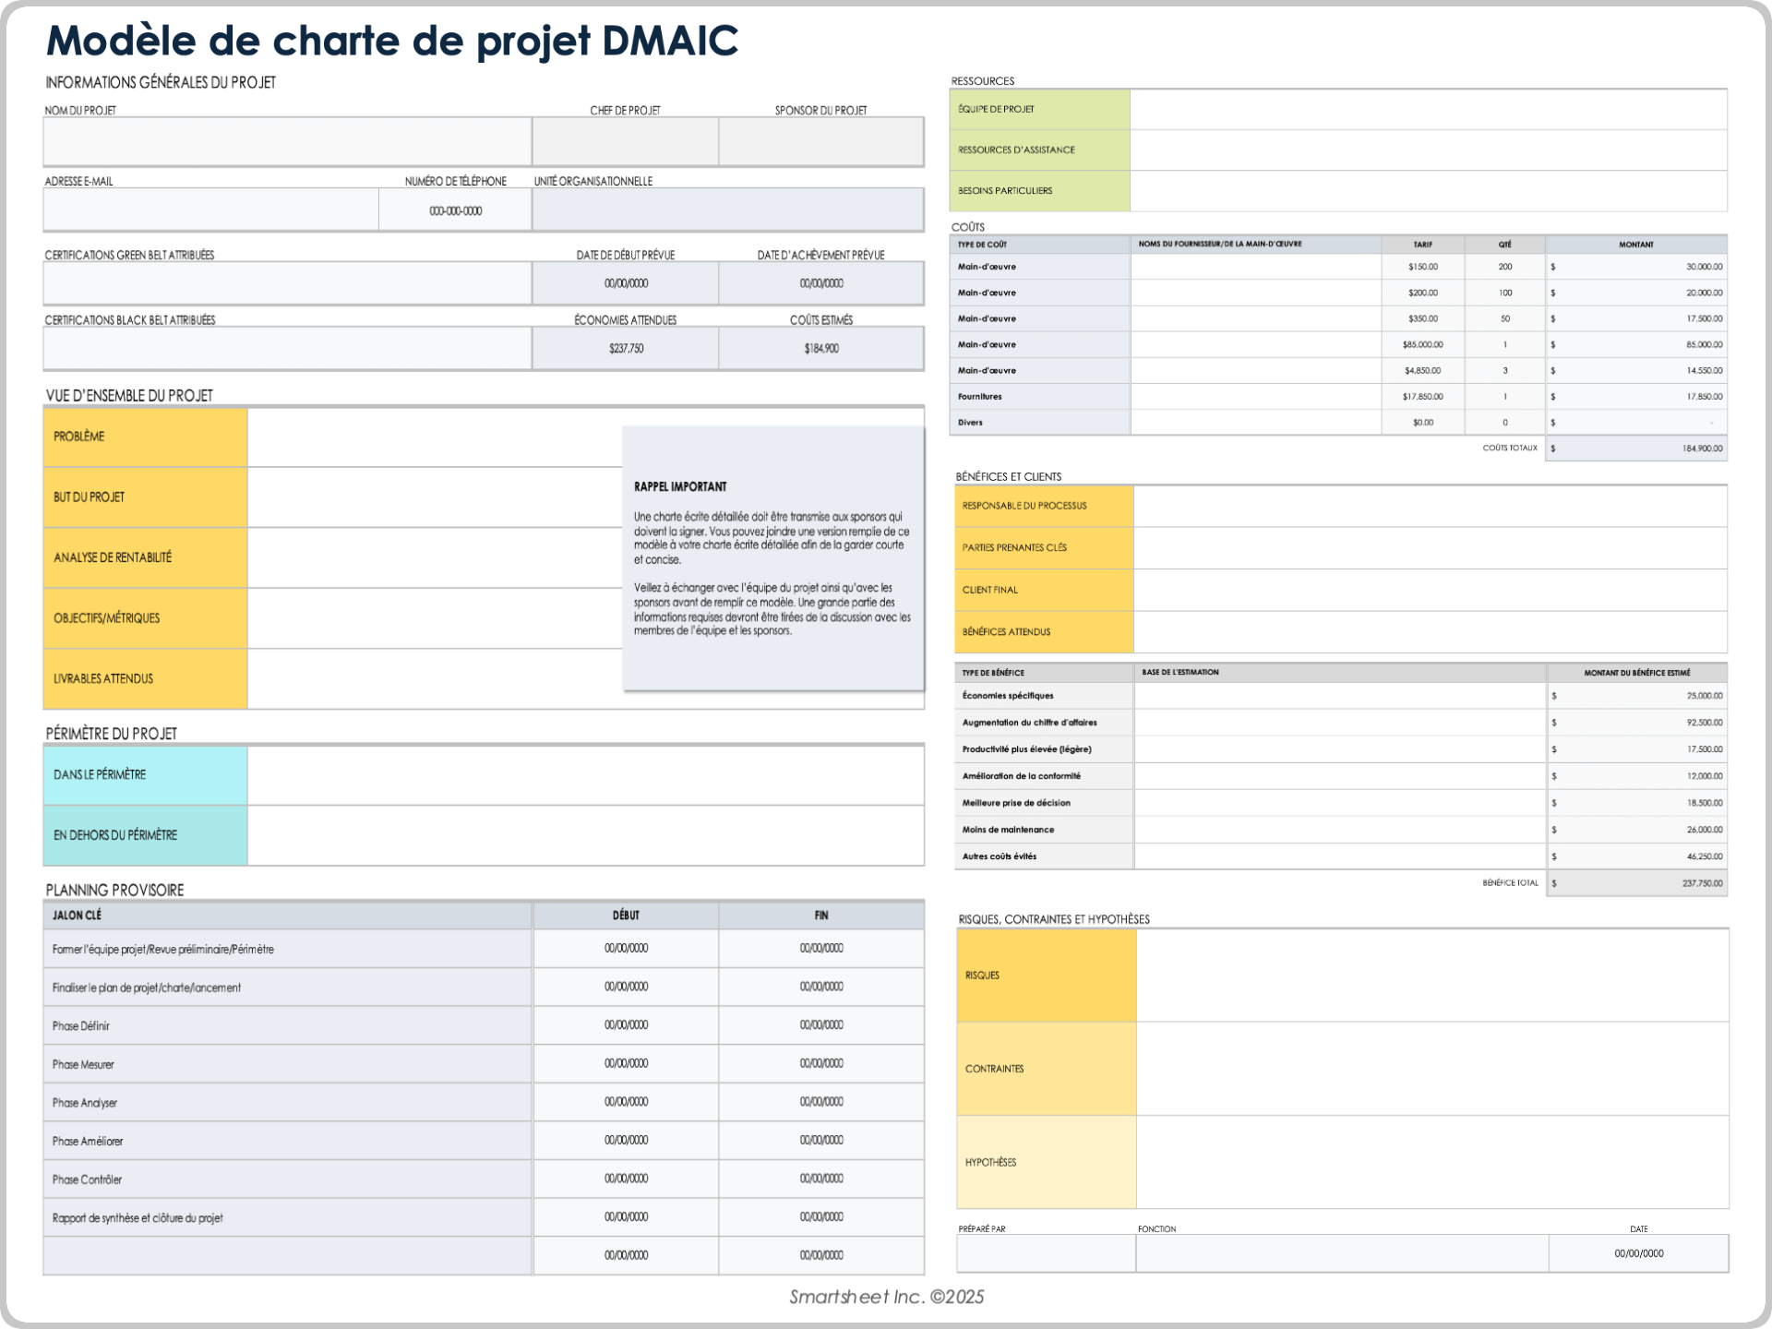Click the DANS LE PÉRIMÈTRE cell
The height and width of the screenshot is (1329, 1772).
click(x=145, y=775)
